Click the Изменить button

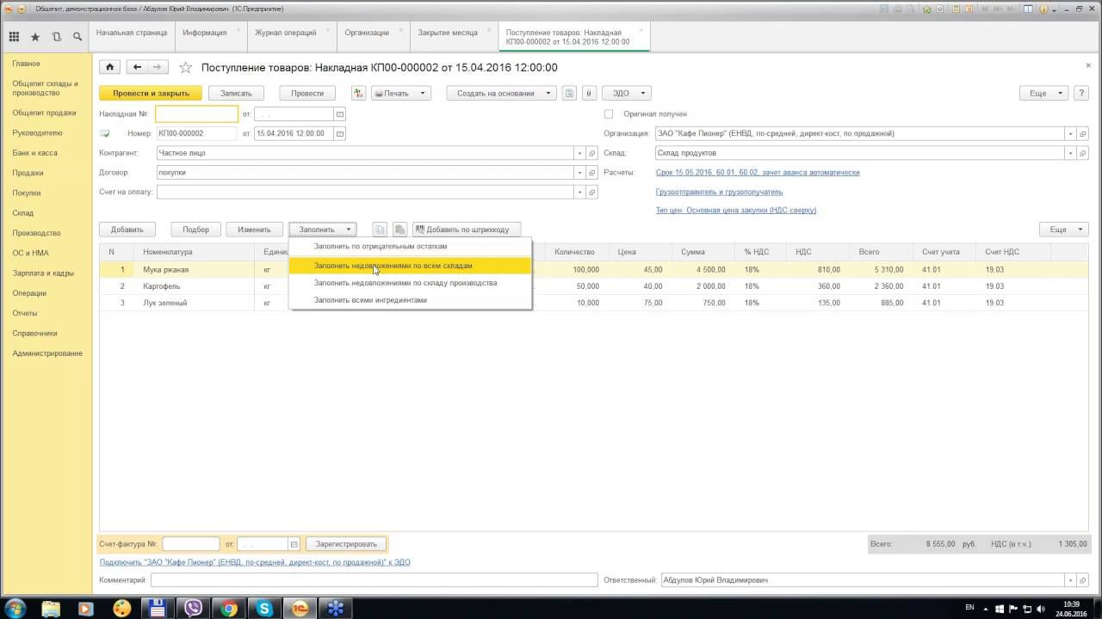[254, 230]
